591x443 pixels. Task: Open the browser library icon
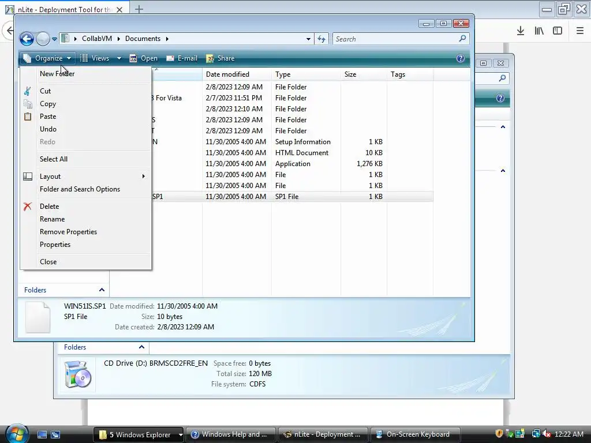[x=539, y=31]
